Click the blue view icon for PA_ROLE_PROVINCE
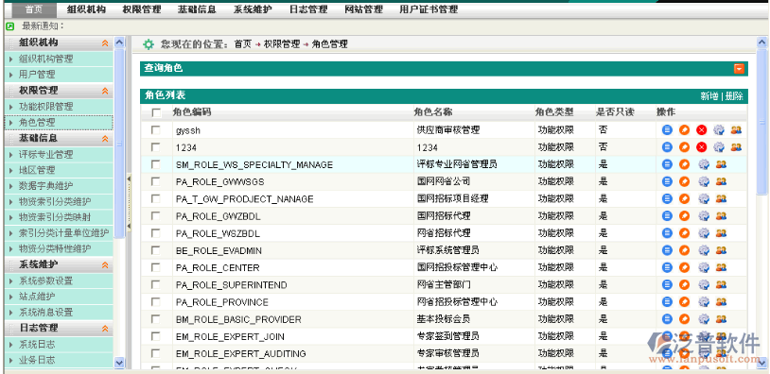The height and width of the screenshot is (374, 770). [x=667, y=301]
